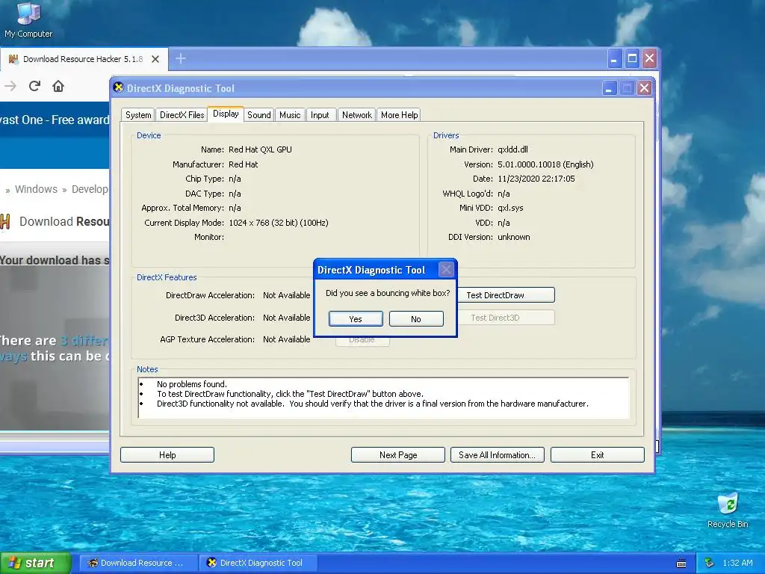The width and height of the screenshot is (765, 574).
Task: Switch to the System tab
Action: tap(138, 114)
